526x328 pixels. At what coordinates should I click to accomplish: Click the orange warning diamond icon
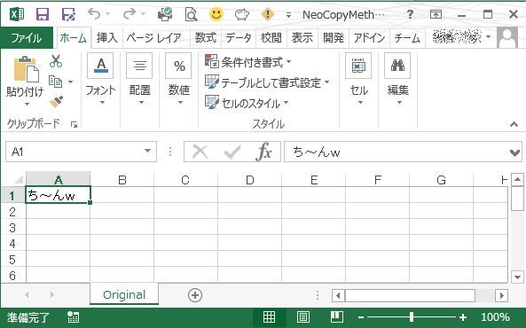[268, 14]
